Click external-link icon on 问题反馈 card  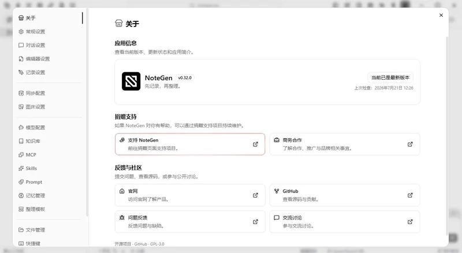[x=255, y=222]
